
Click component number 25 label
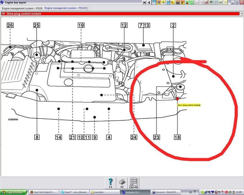pos(37,26)
